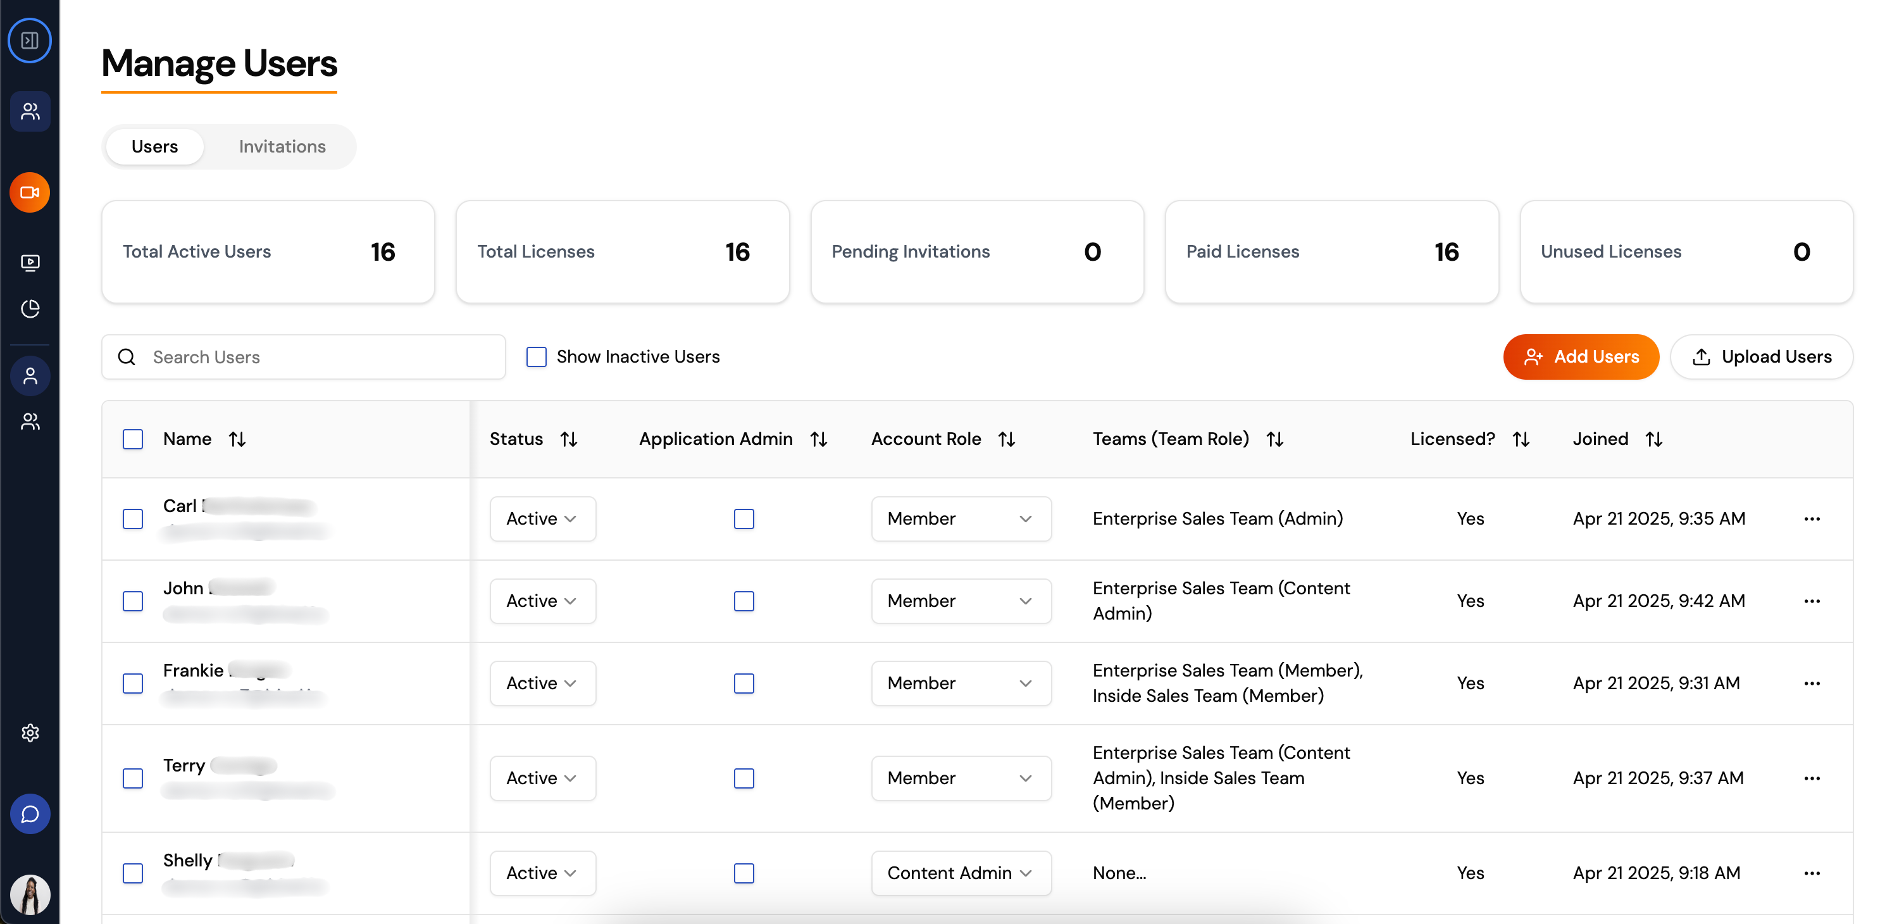The width and height of the screenshot is (1892, 924).
Task: Sort the table by Joined date arrows
Action: [x=1653, y=439]
